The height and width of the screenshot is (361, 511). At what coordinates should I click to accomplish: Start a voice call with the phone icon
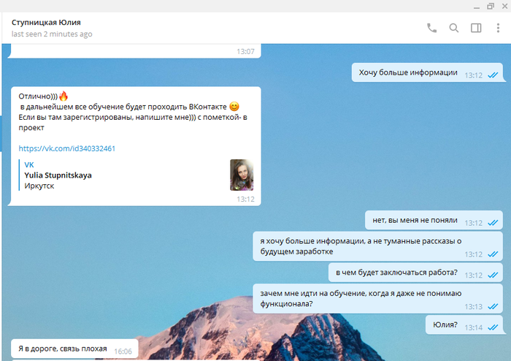(x=431, y=28)
